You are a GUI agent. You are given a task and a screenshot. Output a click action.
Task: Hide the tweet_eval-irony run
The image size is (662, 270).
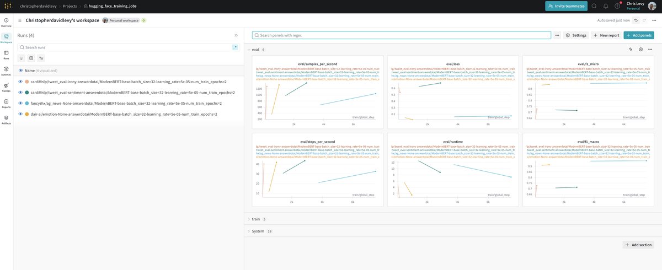pyautogui.click(x=20, y=82)
